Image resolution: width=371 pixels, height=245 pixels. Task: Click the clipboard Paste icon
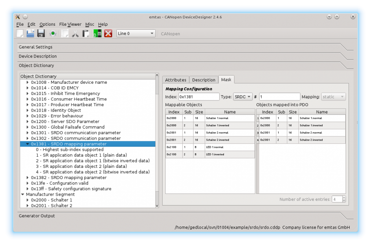point(86,34)
